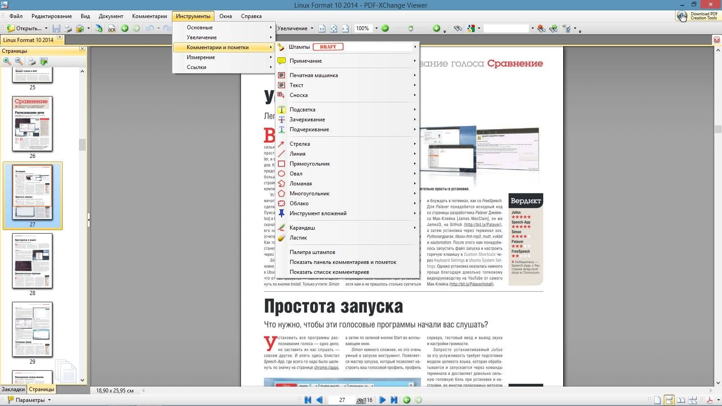This screenshot has height=406, width=722.
Task: Open the Редактирование menu
Action: (52, 16)
